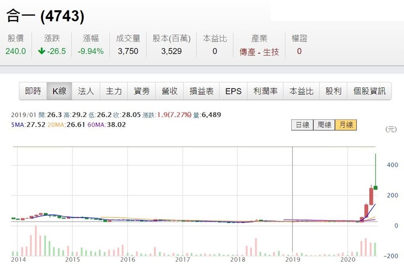Open the 股利 dividend tab
Screen dimensions: 404x264
pyautogui.click(x=333, y=91)
